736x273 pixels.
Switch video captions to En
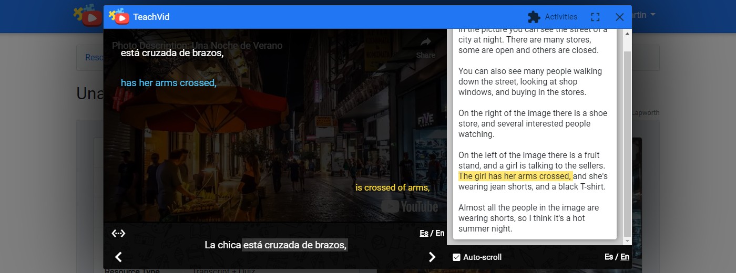click(440, 233)
